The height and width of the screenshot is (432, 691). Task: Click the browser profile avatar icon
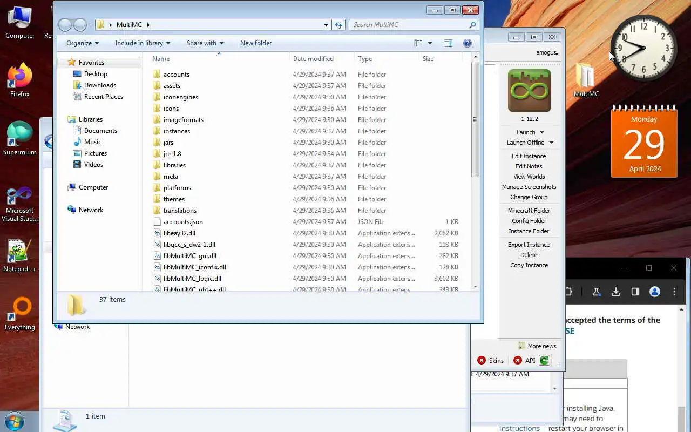[x=655, y=292]
